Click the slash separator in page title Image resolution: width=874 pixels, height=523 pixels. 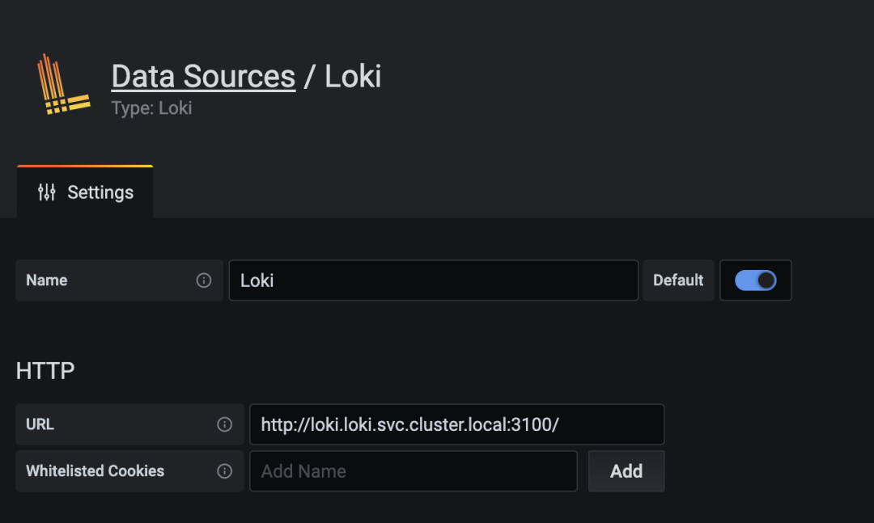310,76
